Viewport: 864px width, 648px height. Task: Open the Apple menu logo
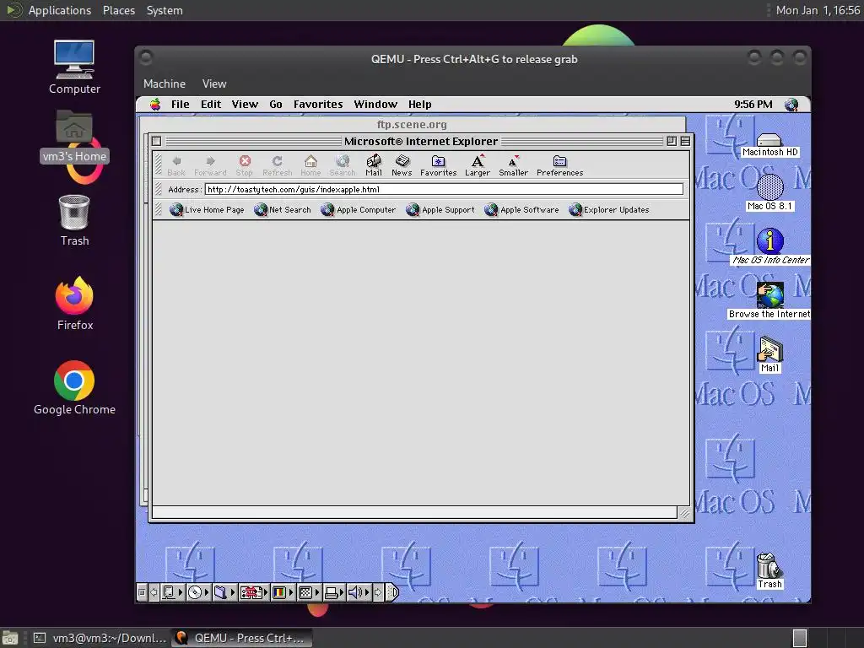click(x=155, y=104)
